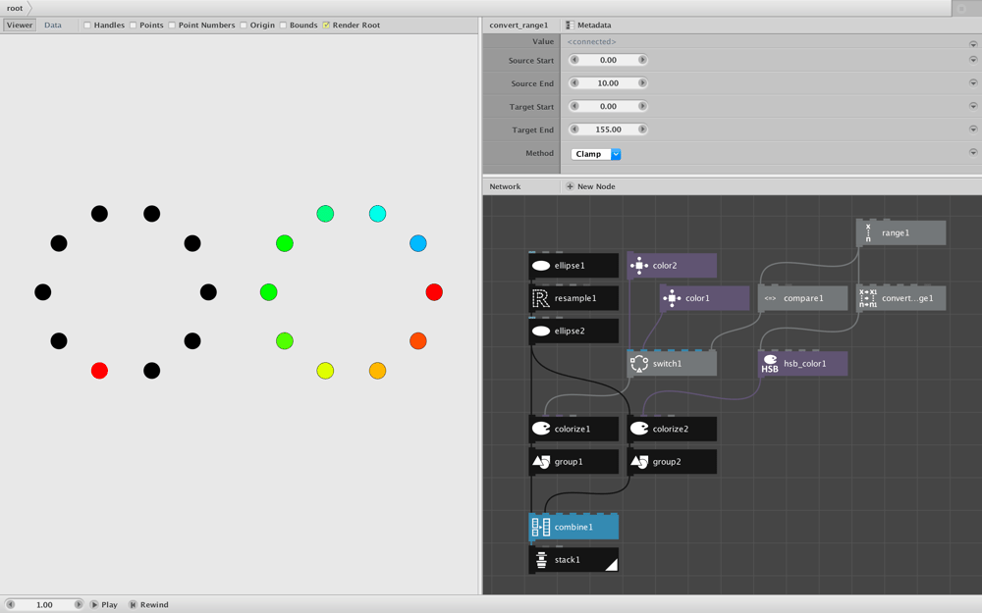Click the Rewind button
Image resolution: width=982 pixels, height=613 pixels.
148,605
